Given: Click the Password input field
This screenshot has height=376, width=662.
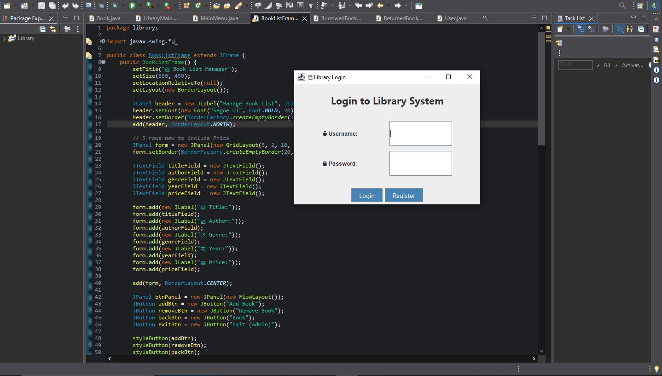Looking at the screenshot, I should 420,163.
